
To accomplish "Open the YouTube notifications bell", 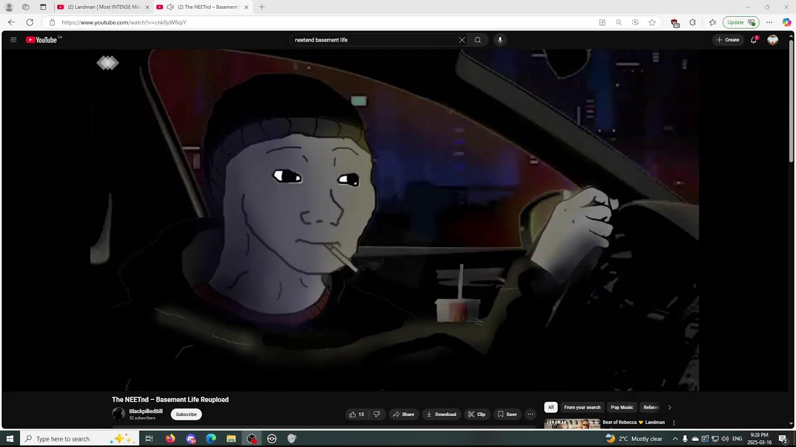I will point(754,40).
